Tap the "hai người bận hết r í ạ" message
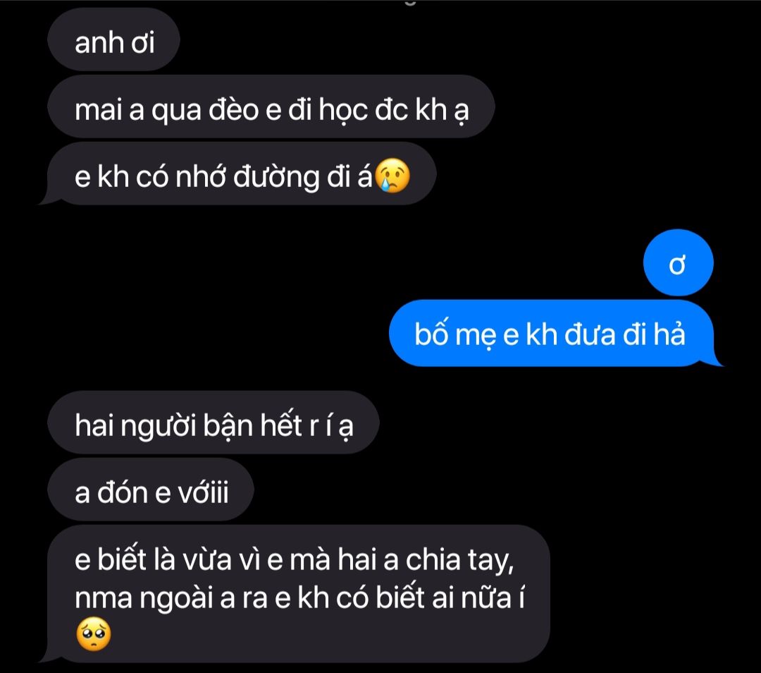The height and width of the screenshot is (673, 761). point(213,423)
